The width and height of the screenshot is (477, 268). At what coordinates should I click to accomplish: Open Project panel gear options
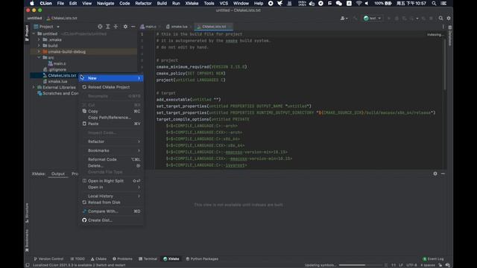[125, 27]
